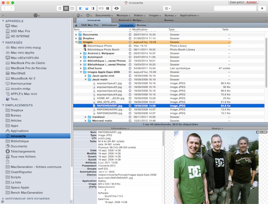Toggle the left sidebar panel

(81, 8)
